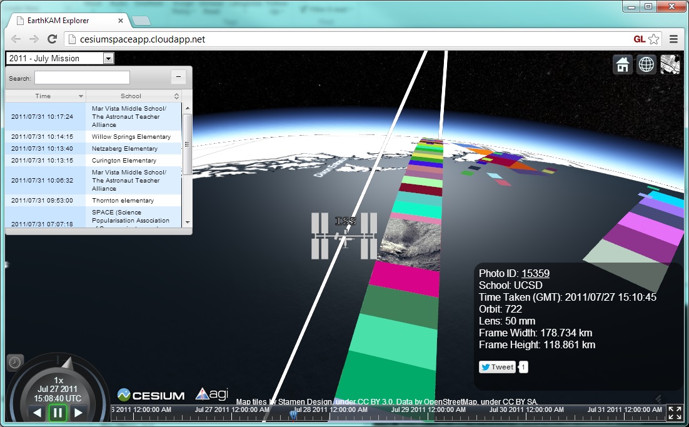Image resolution: width=689 pixels, height=427 pixels.
Task: Select the Willow Springs Elementary row
Action: (93, 137)
